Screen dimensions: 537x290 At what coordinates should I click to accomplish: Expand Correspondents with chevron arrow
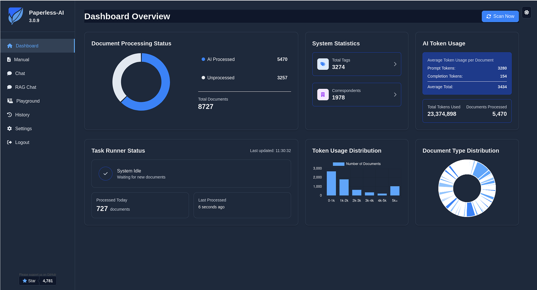(x=395, y=94)
